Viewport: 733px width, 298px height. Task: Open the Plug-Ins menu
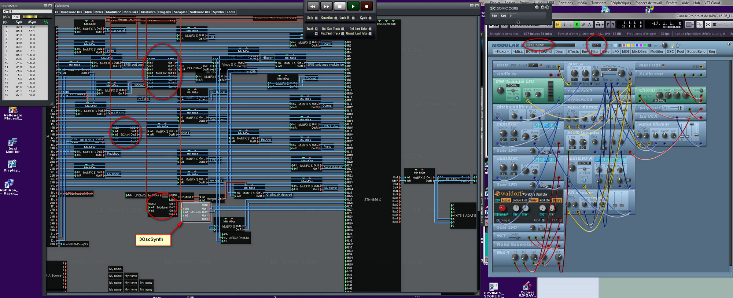[x=165, y=12]
